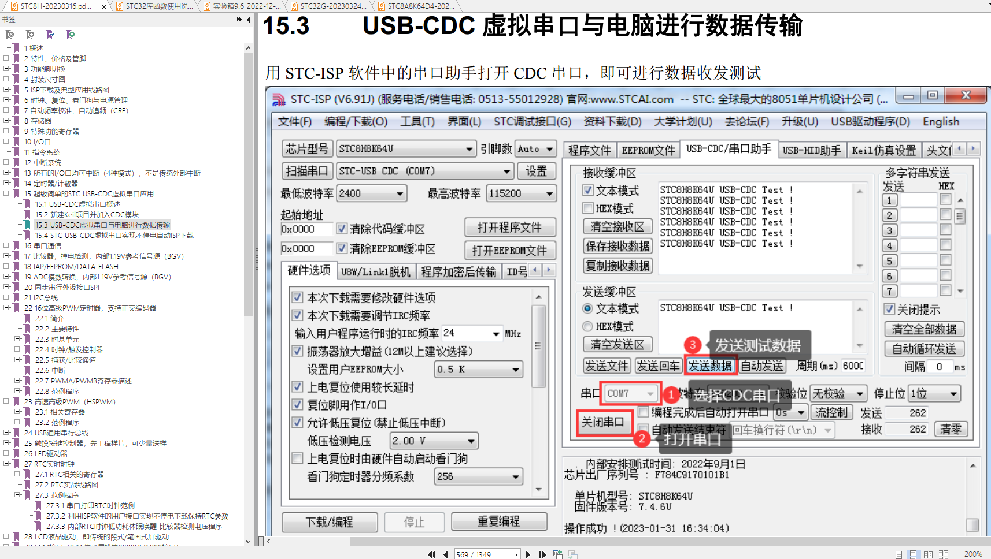The image size is (991, 559).
Task: Collapse bookmark 15 超级简单的STC USB-CDC虚拟串口应用
Action: 6,193
